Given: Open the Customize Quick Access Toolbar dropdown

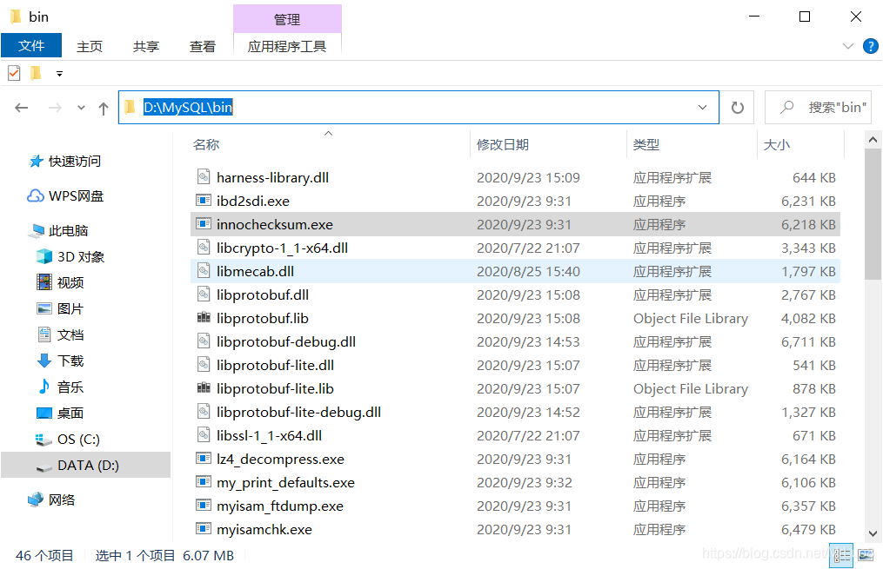Looking at the screenshot, I should pyautogui.click(x=60, y=74).
